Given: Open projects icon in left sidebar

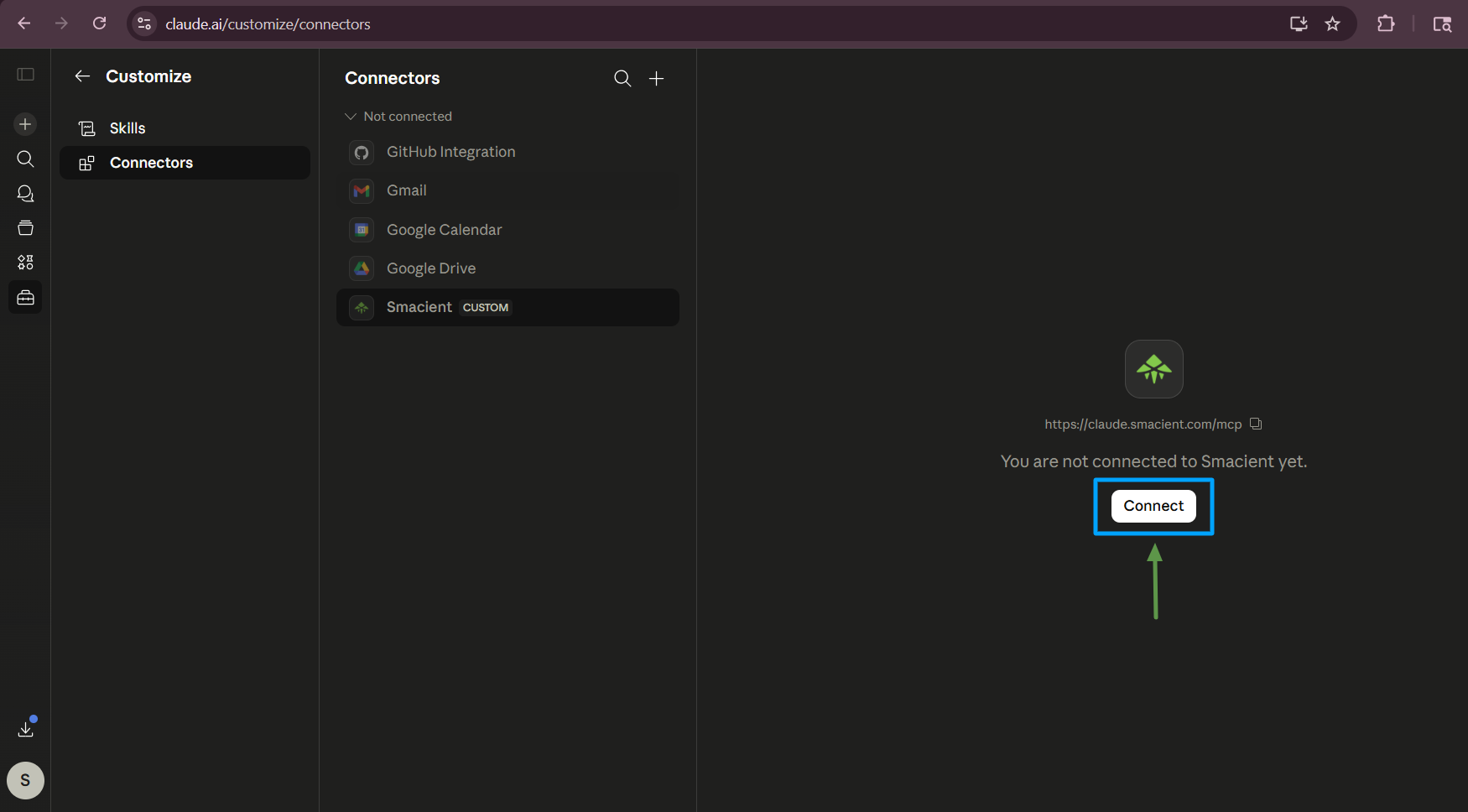Looking at the screenshot, I should [25, 228].
